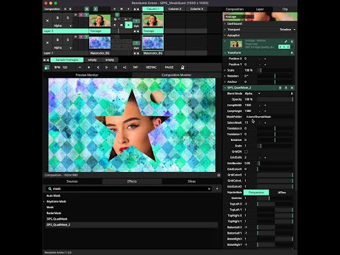Viewport: 340px width, 255px height.
Task: Adjust the Gamma slider
Action: (x=276, y=198)
